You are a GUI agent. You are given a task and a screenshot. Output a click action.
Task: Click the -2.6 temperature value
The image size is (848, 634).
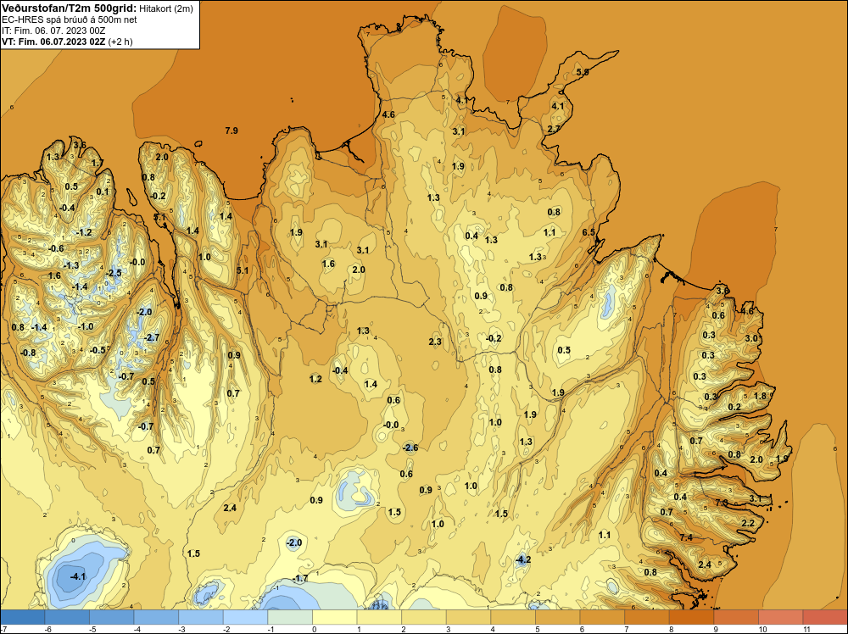410,448
